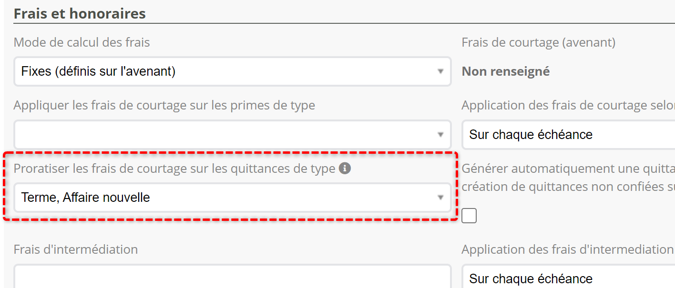This screenshot has height=288, width=675.
Task: Click the Non renseigné value text
Action: tap(506, 72)
